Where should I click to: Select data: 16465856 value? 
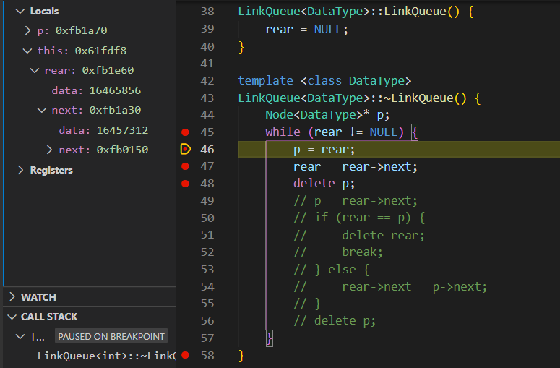pos(115,90)
